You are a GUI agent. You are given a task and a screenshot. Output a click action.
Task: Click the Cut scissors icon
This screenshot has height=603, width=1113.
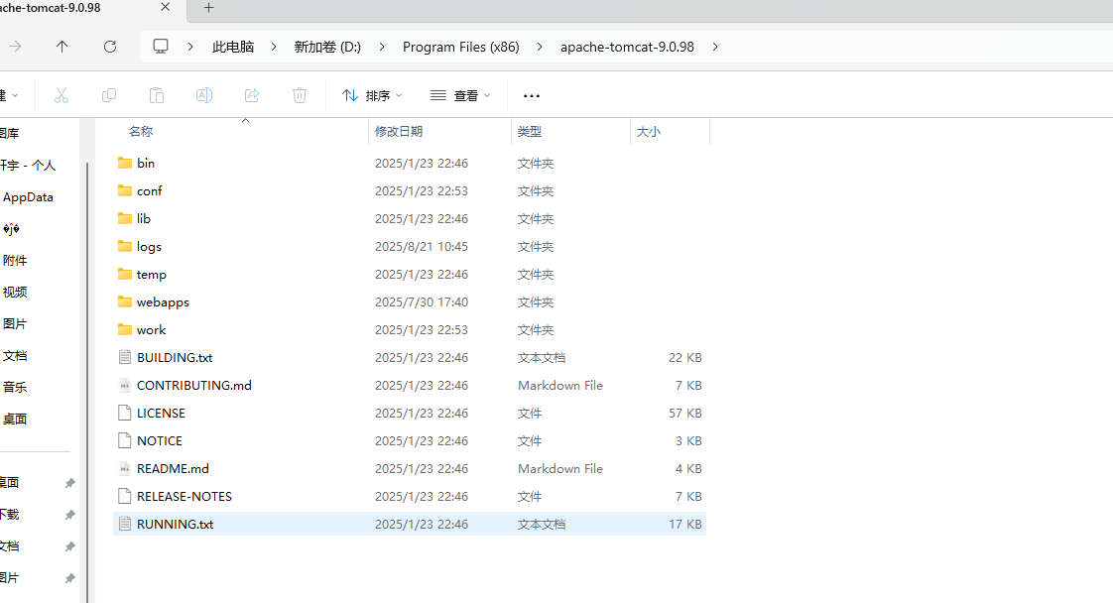pyautogui.click(x=62, y=95)
